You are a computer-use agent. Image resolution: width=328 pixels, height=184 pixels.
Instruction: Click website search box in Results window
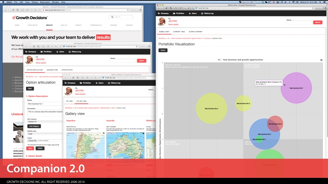click(121, 17)
